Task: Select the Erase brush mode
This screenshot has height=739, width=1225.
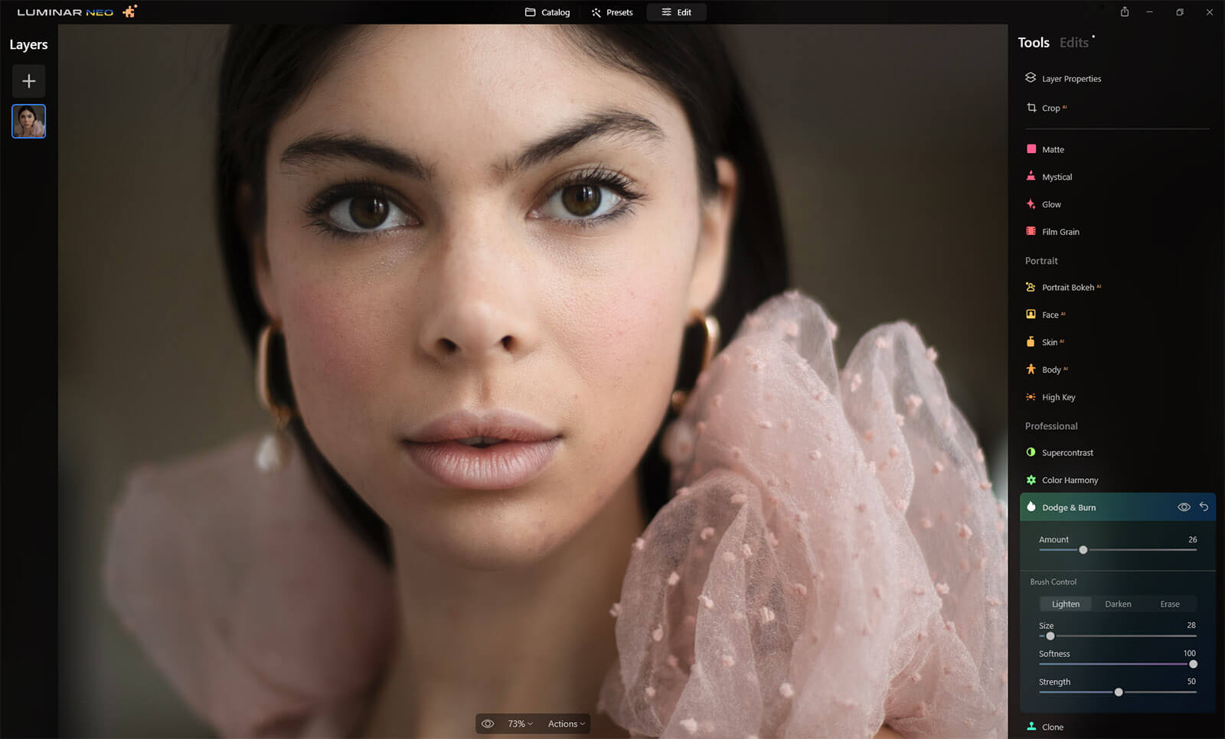Action: click(1169, 604)
